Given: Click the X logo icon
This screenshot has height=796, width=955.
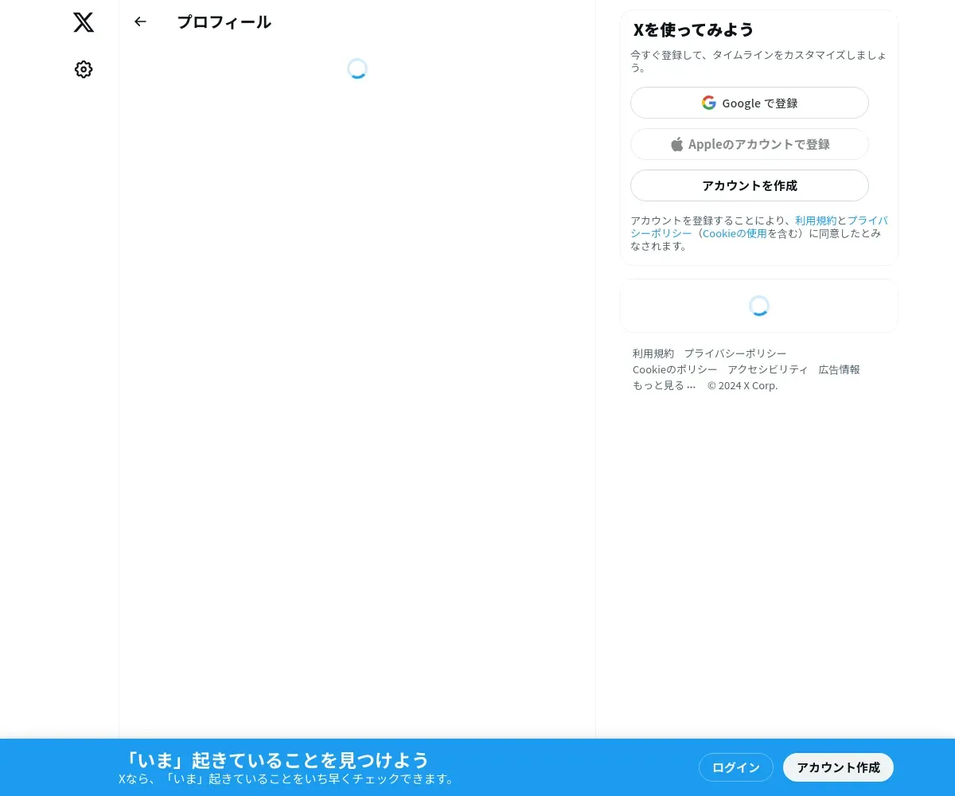Looking at the screenshot, I should tap(84, 22).
